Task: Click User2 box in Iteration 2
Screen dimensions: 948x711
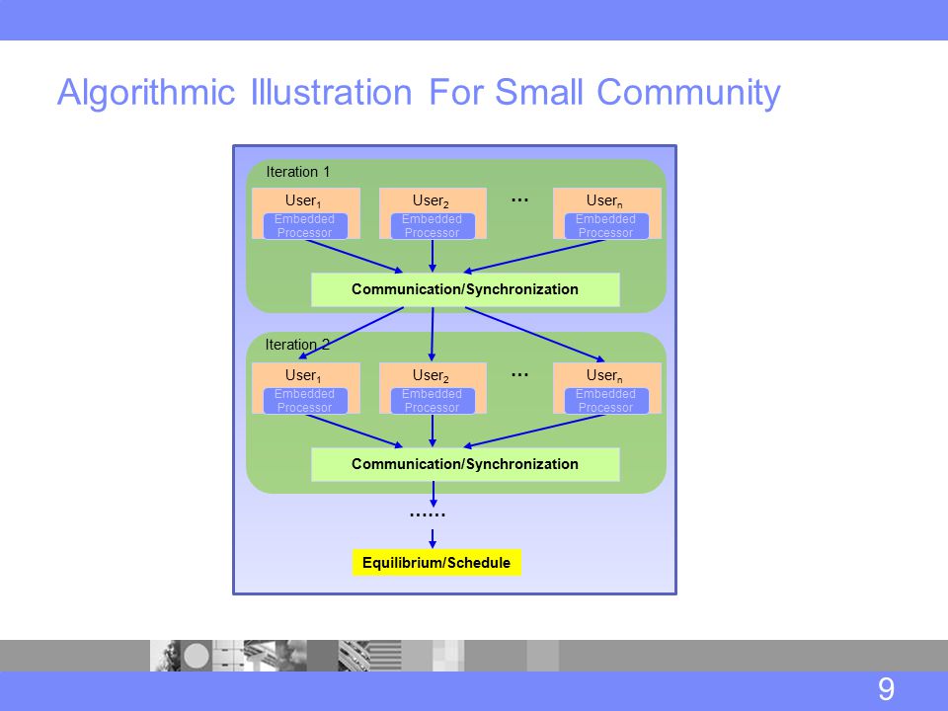Action: [433, 388]
